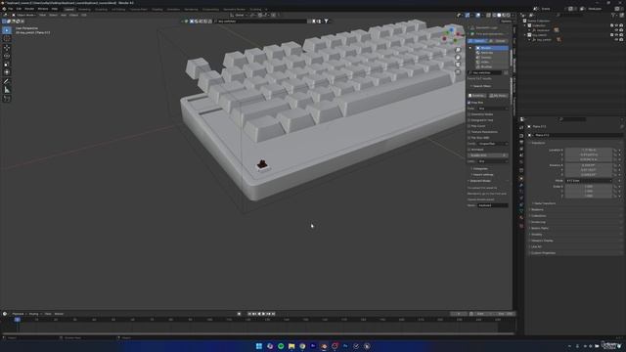The height and width of the screenshot is (352, 626).
Task: Open the timeline Marker menu
Action: [x=59, y=314]
